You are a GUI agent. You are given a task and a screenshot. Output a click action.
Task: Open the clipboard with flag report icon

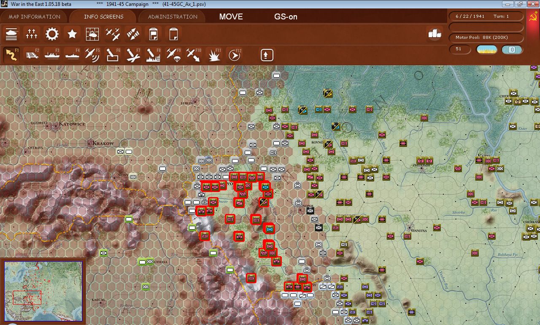[x=153, y=34]
